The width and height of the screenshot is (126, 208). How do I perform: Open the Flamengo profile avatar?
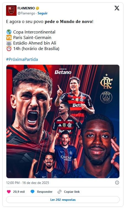pos(11,11)
